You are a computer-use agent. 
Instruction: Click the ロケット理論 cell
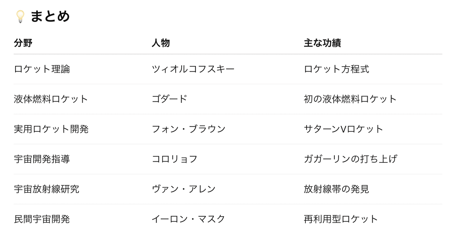[42, 69]
